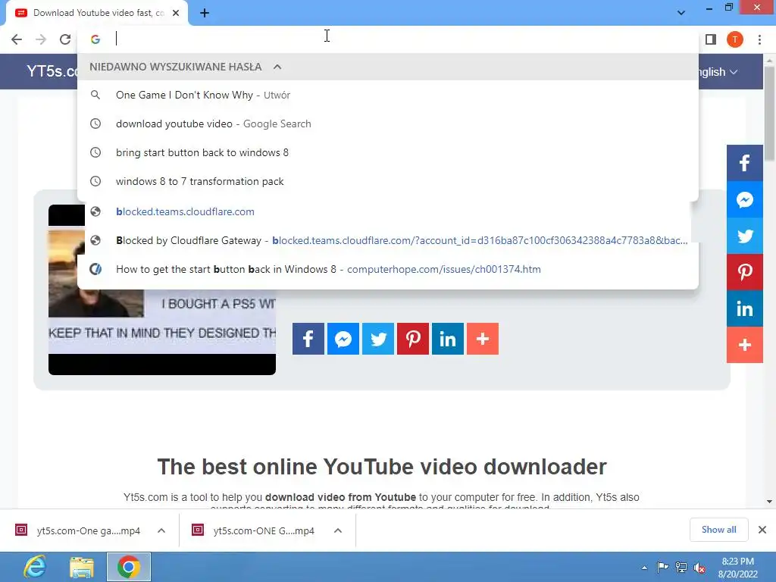Choose suggestion download youtube video
Viewport: 776px width, 582px height.
(387, 124)
